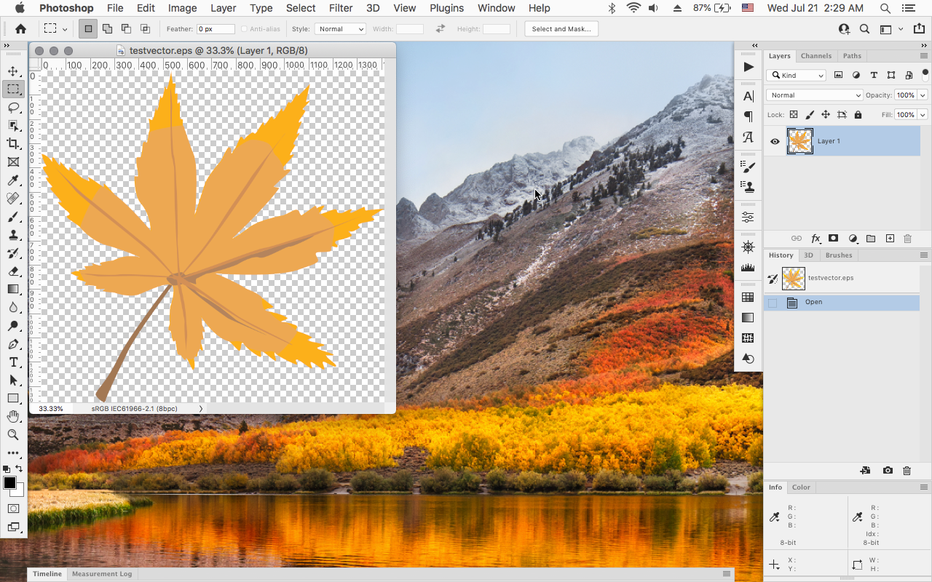This screenshot has height=582, width=932.
Task: Select the Brush tool
Action: [13, 216]
